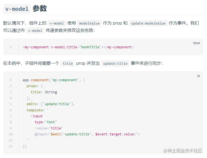Click line number 12 in js block
Screen dimensions: 207x158
pyautogui.click(x=11, y=146)
